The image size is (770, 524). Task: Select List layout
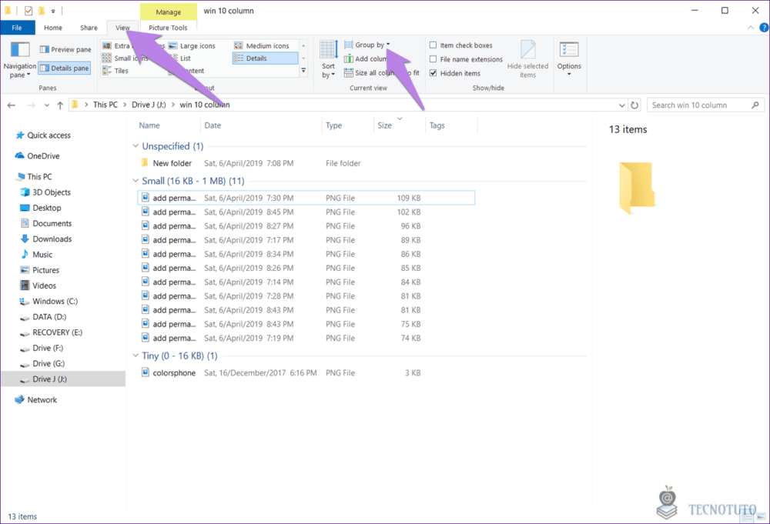[x=179, y=58]
